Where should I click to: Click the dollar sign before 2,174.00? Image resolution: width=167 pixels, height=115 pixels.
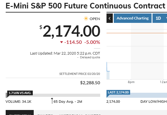click(x=41, y=27)
